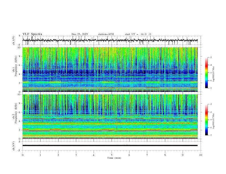The height and width of the screenshot is (174, 226).
Task: Click the ch.1 voltage waveform trace
Action: point(111,40)
